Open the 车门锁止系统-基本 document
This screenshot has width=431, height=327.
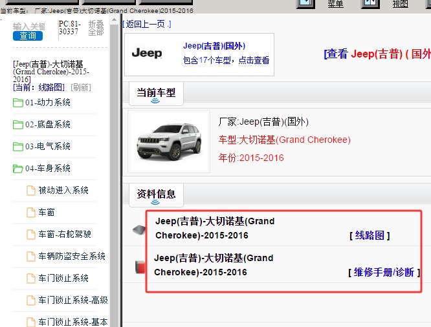73,322
